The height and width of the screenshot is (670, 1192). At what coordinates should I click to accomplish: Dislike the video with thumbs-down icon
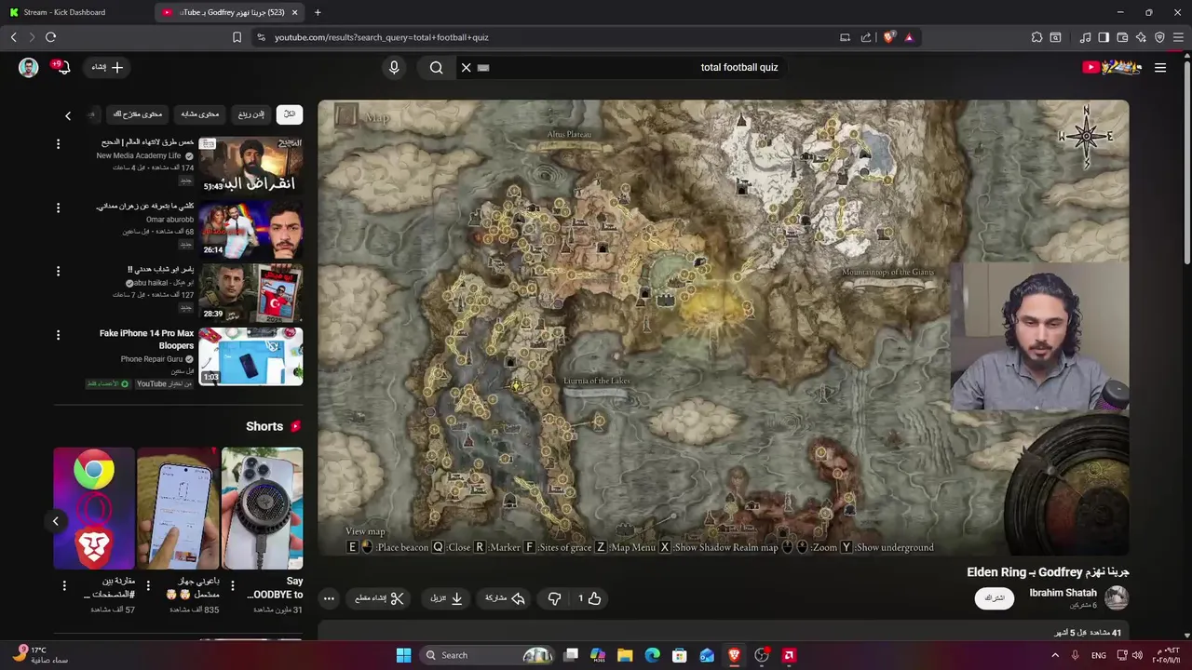coord(554,598)
